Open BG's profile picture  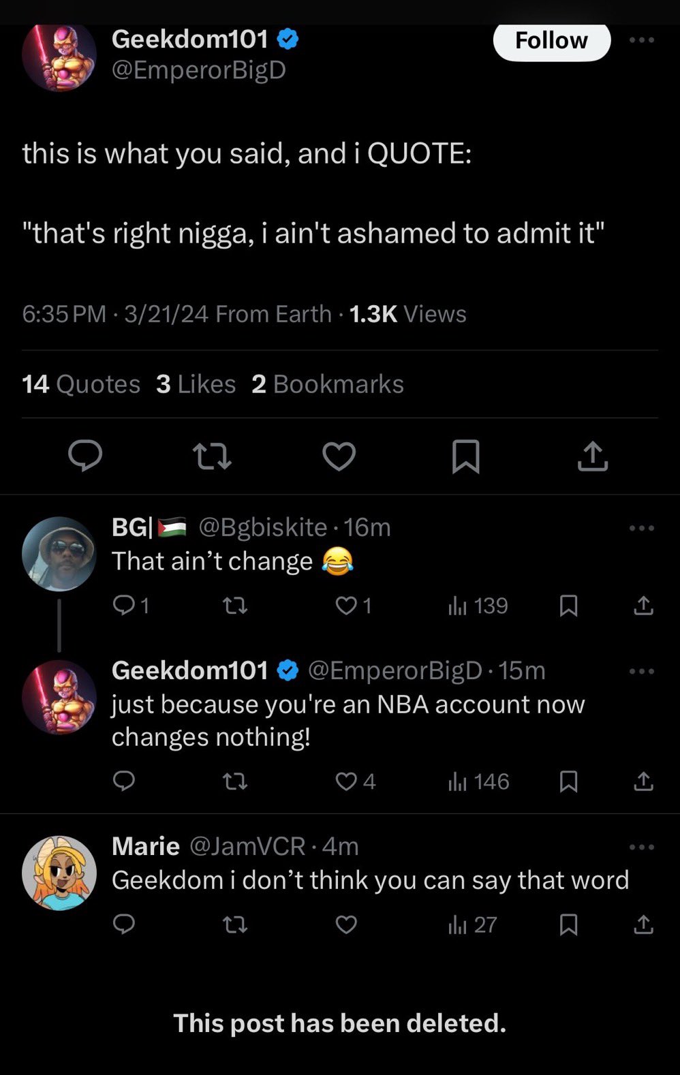coord(59,554)
